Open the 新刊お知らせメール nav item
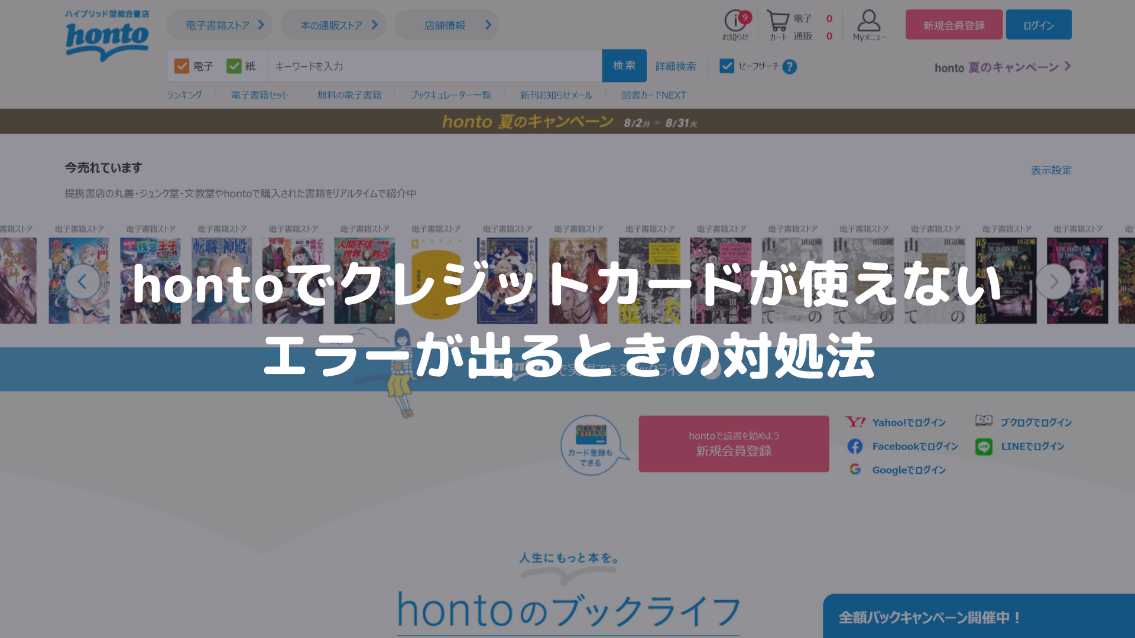Viewport: 1135px width, 638px height. pyautogui.click(x=556, y=95)
